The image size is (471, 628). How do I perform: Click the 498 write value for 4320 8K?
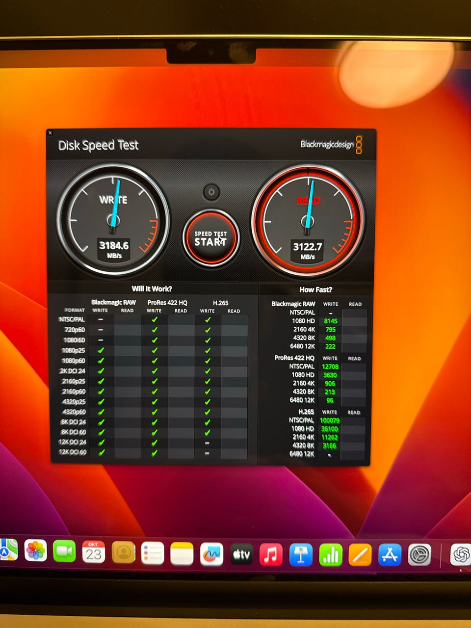(330, 338)
